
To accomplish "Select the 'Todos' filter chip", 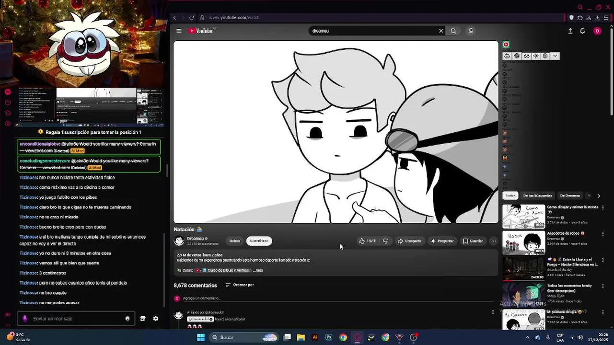I will [510, 195].
